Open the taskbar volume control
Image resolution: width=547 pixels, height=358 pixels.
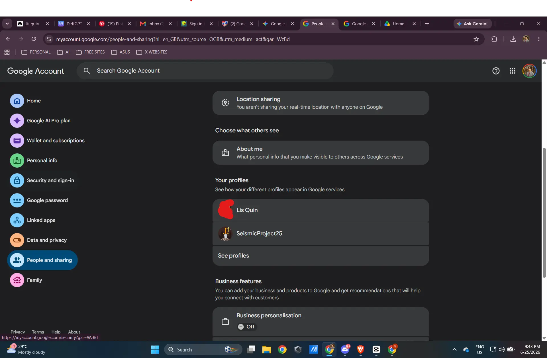[x=502, y=349]
